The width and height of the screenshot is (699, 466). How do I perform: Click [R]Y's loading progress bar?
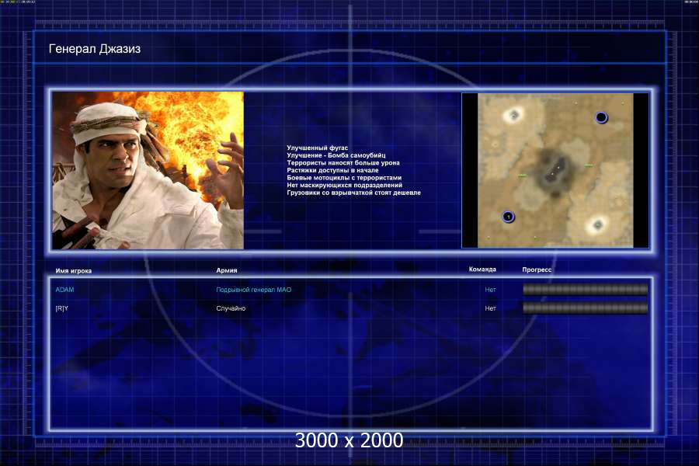[x=586, y=308]
